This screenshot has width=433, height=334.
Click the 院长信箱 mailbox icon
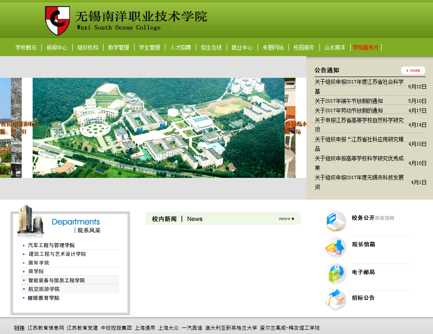[x=336, y=247]
